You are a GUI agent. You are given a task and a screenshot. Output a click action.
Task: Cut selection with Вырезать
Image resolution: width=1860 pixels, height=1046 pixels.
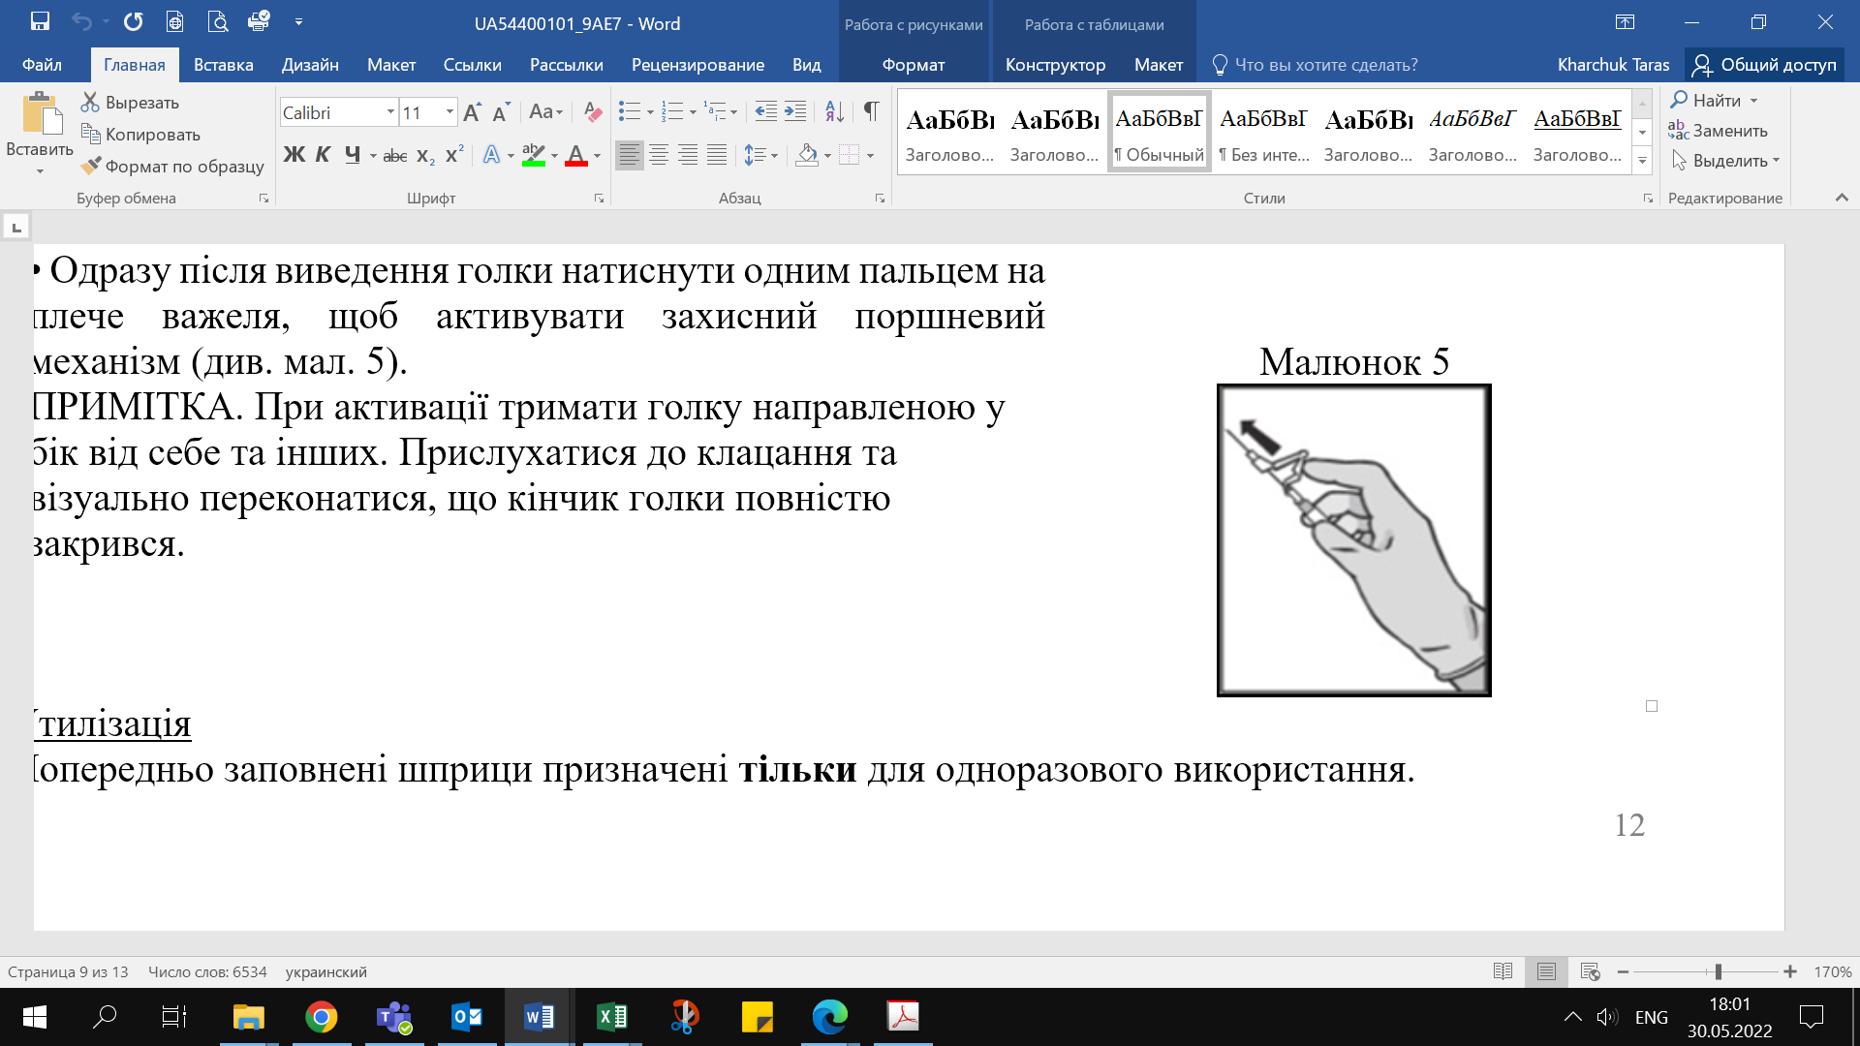click(x=131, y=102)
